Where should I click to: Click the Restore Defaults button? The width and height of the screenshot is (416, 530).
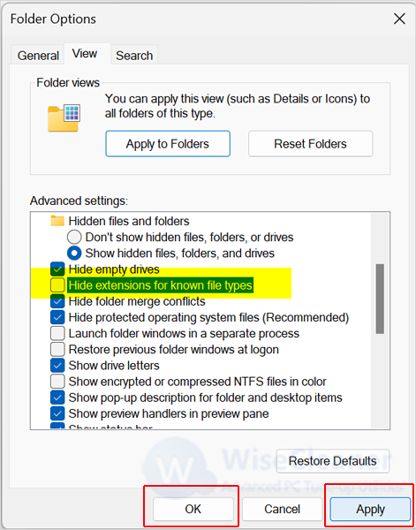pos(332,461)
